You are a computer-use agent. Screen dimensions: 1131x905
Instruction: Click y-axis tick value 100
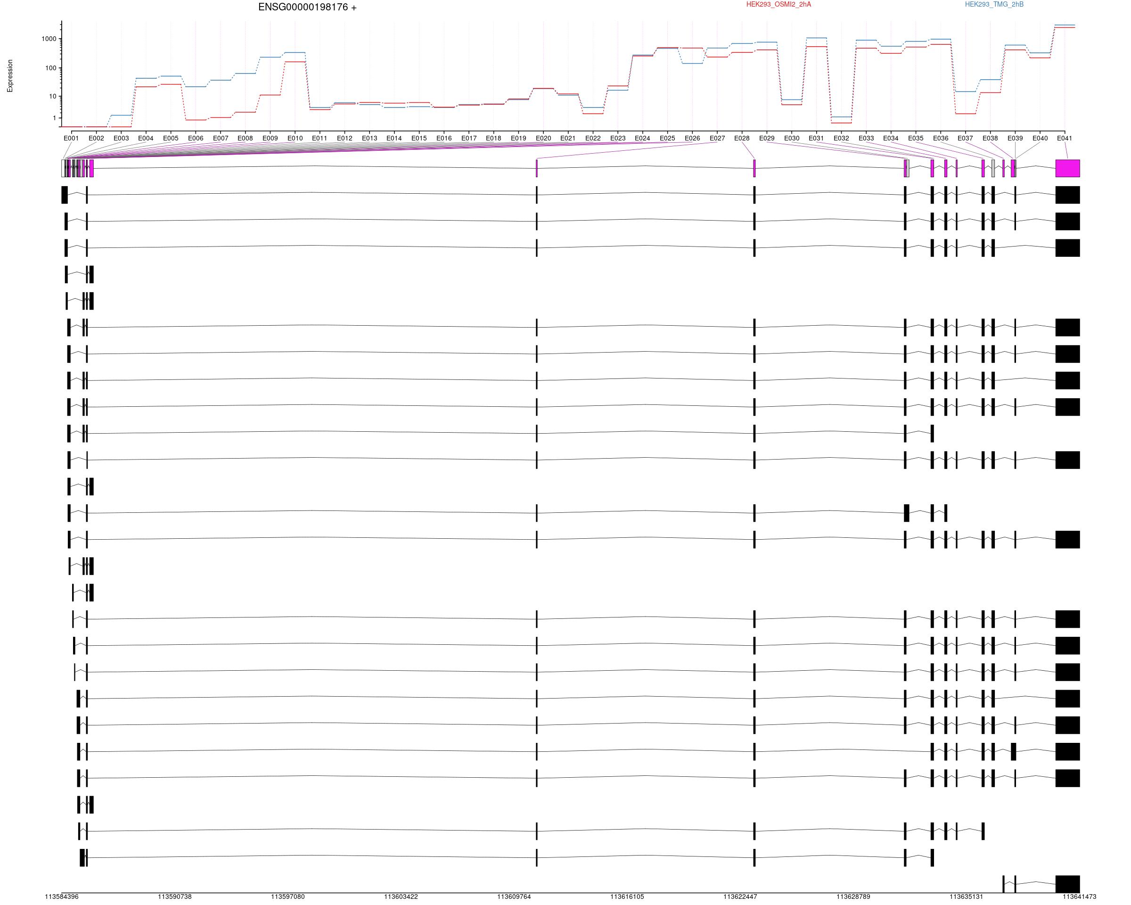point(51,68)
